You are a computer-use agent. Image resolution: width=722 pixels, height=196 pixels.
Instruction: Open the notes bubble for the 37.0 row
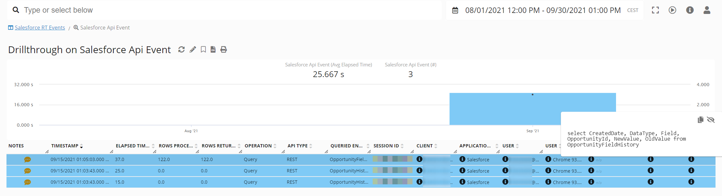point(28,160)
